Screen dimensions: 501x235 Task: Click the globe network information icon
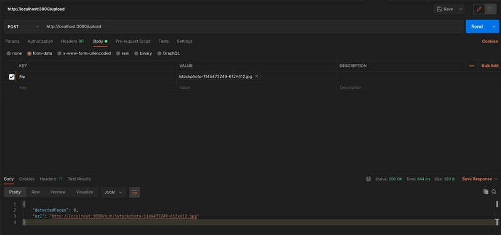(368, 179)
